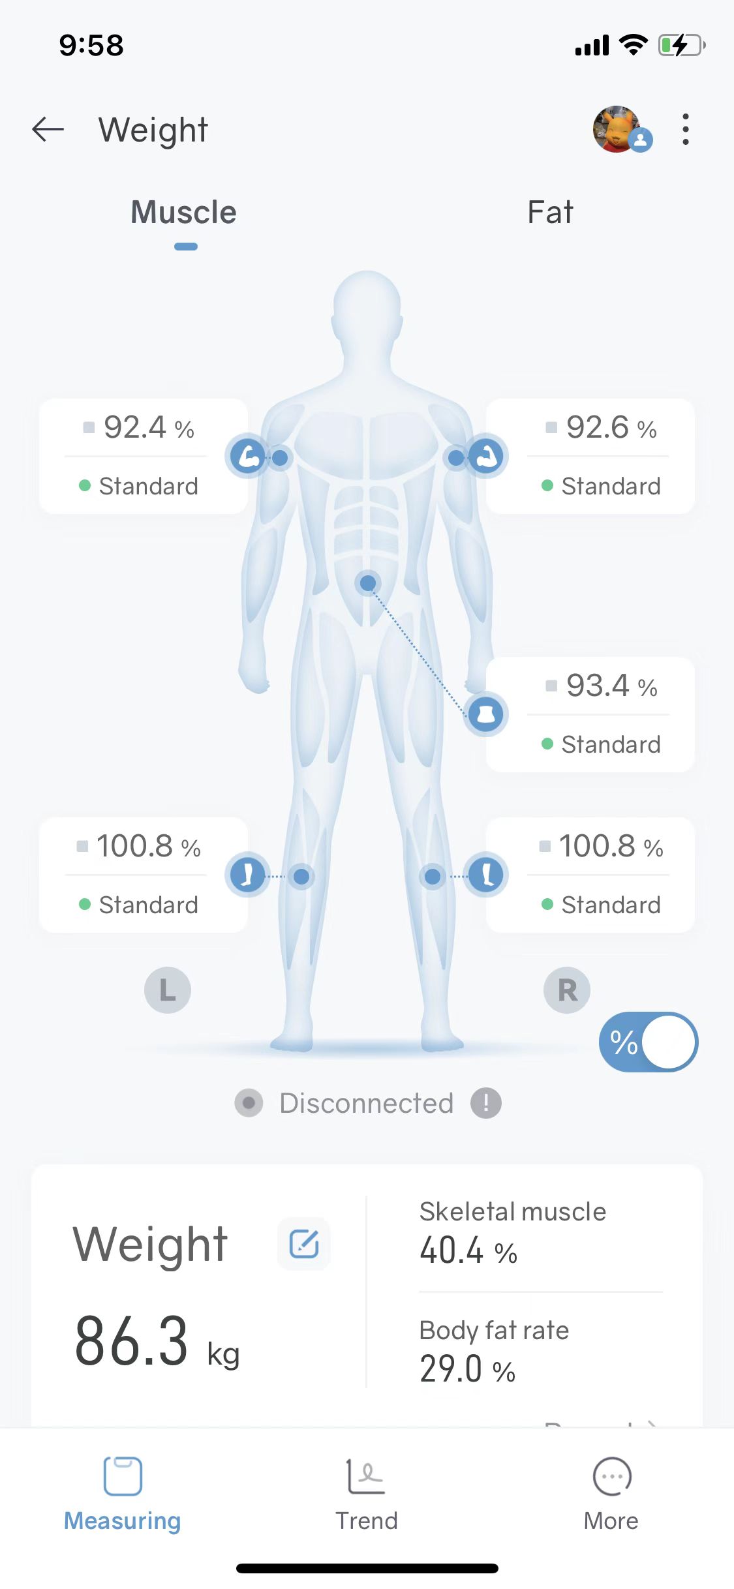Edit the weight value with pencil icon
The height and width of the screenshot is (1589, 734).
(x=304, y=1243)
